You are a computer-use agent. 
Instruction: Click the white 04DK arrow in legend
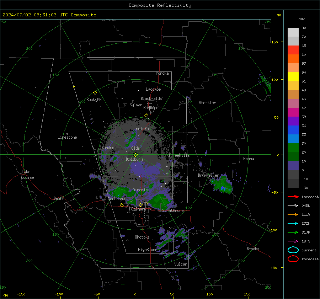(x=293, y=205)
